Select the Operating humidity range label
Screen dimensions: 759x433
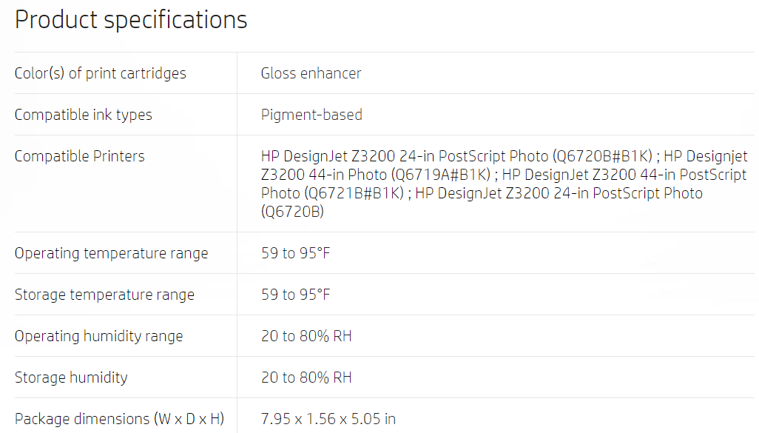pyautogui.click(x=98, y=337)
